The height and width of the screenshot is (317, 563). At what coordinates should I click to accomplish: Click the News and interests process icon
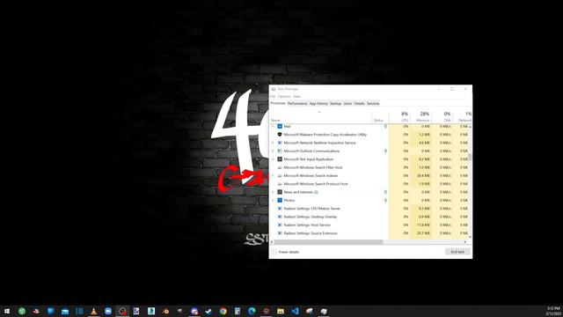pyautogui.click(x=280, y=192)
